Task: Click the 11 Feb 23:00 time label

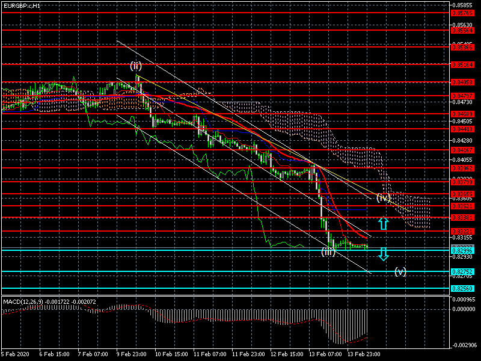Action: tap(248, 354)
